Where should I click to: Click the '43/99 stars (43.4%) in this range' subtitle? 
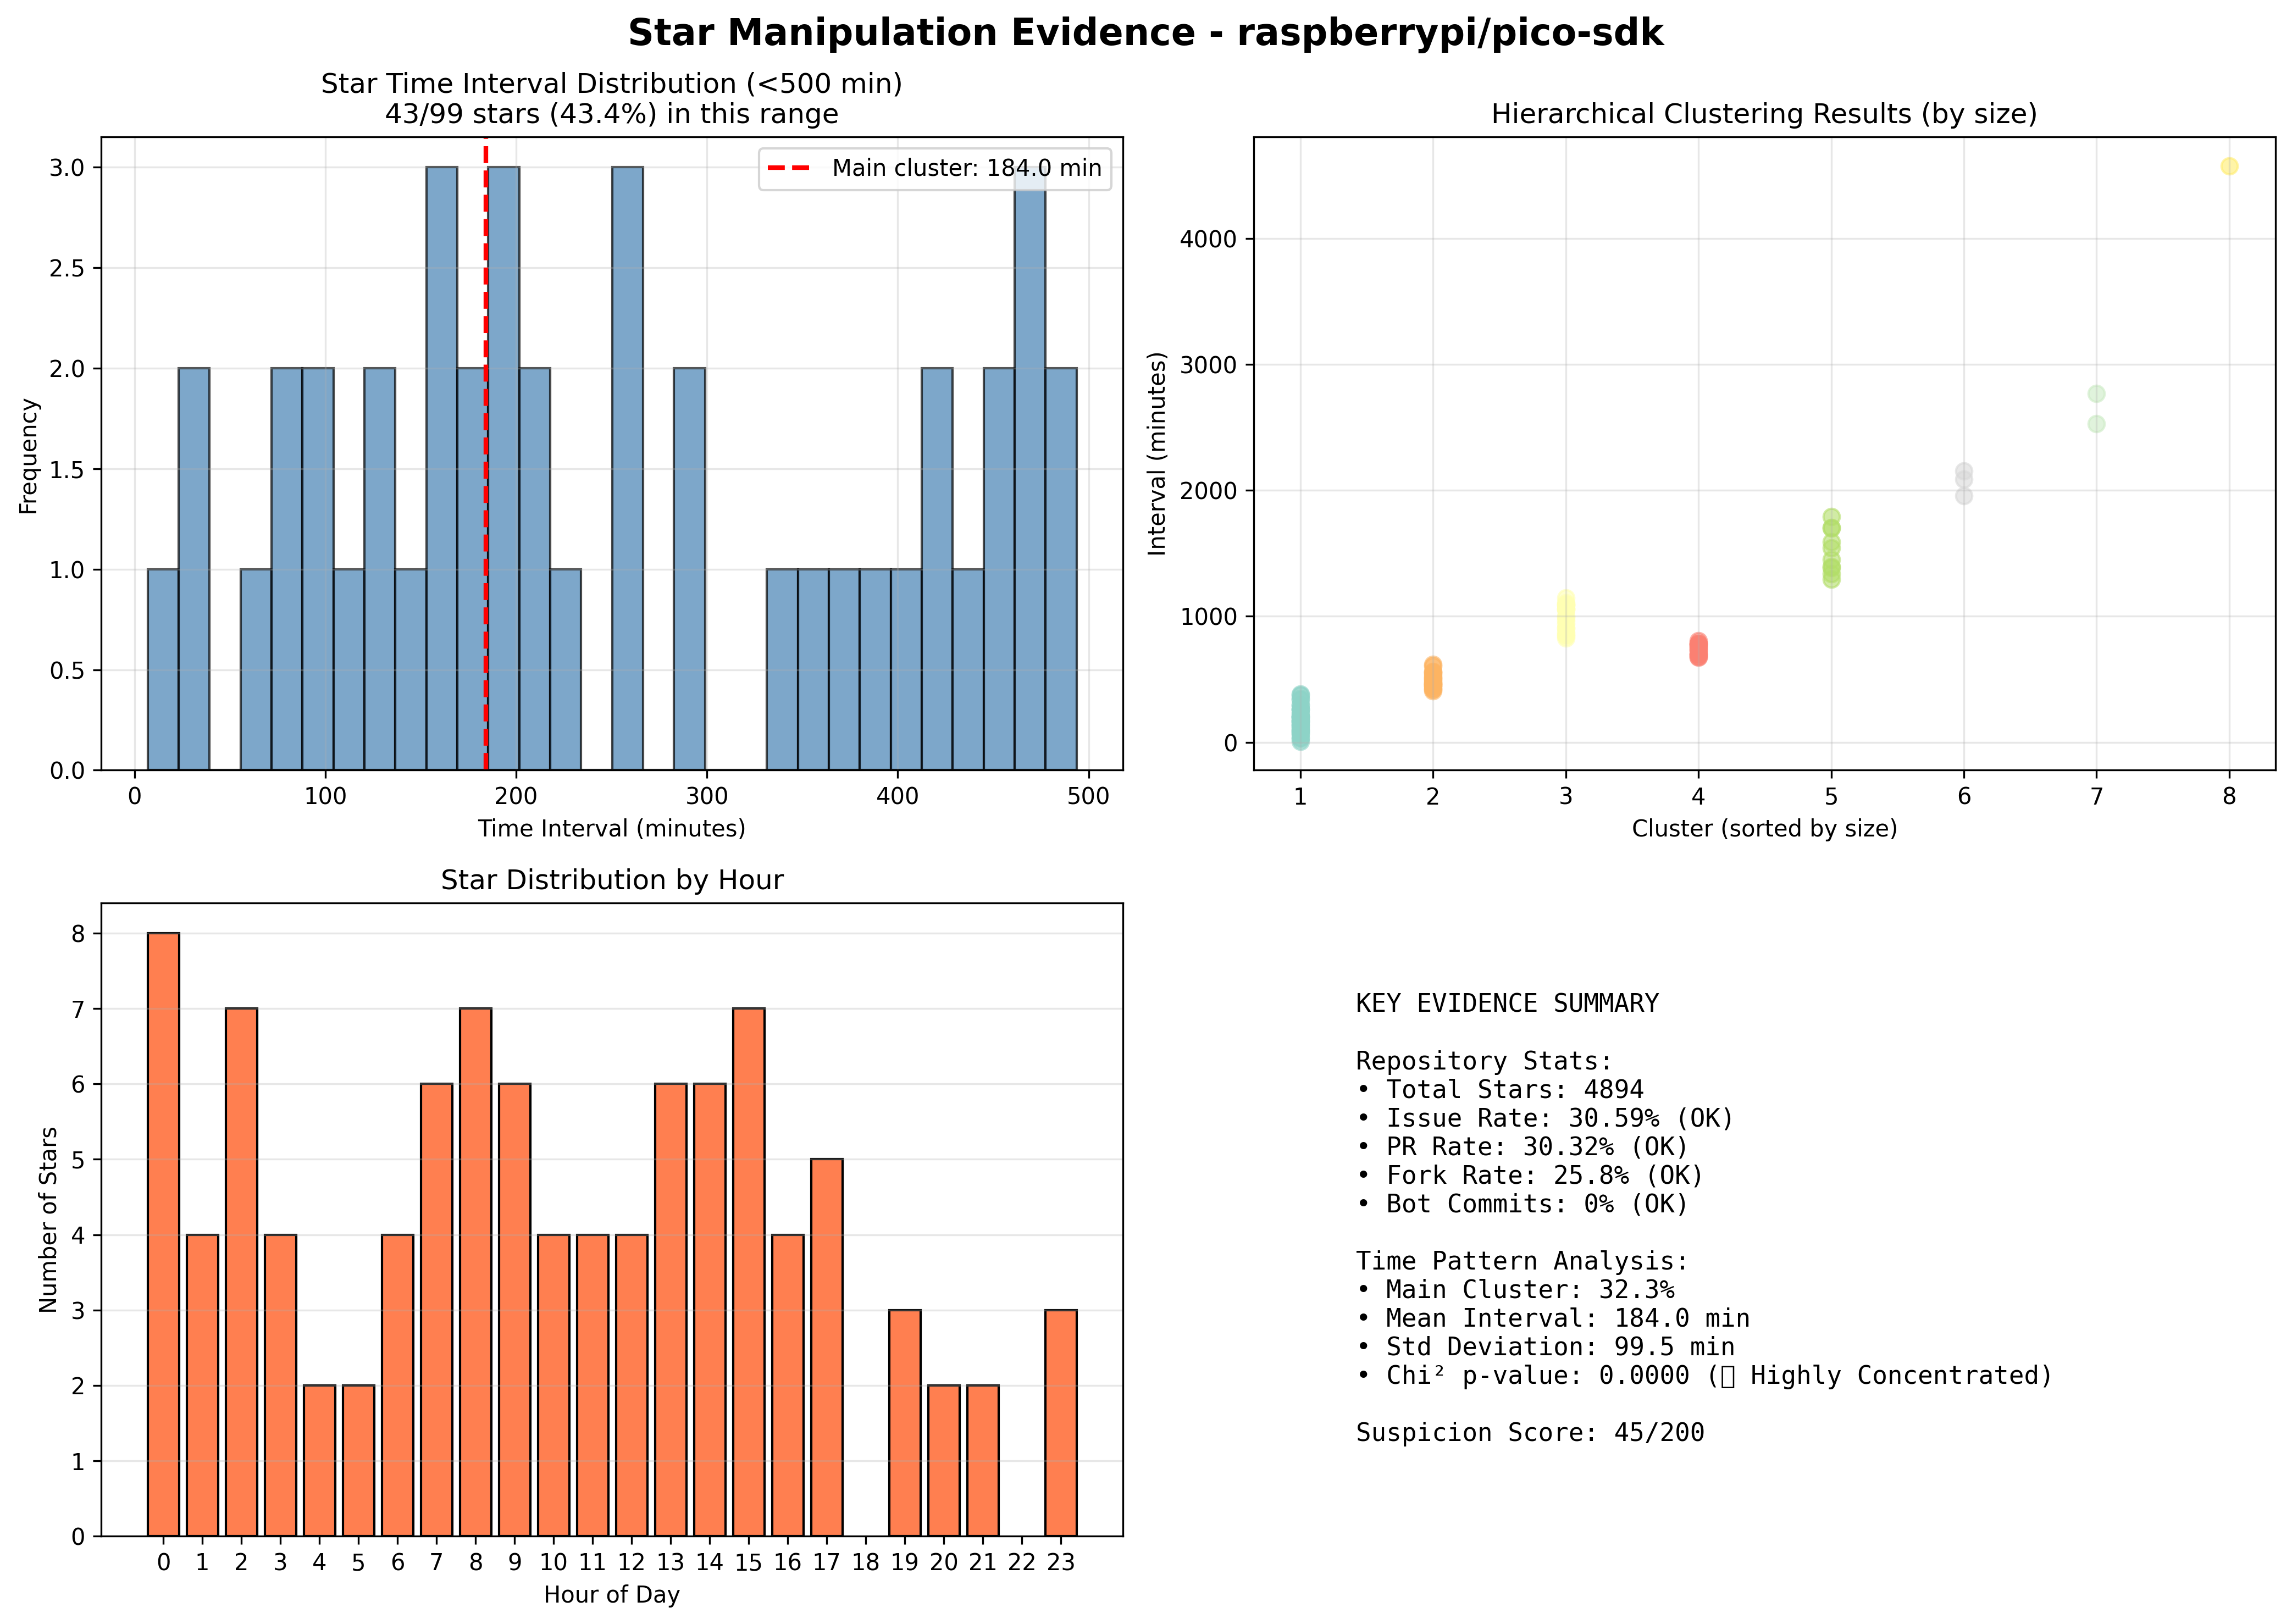[x=611, y=114]
